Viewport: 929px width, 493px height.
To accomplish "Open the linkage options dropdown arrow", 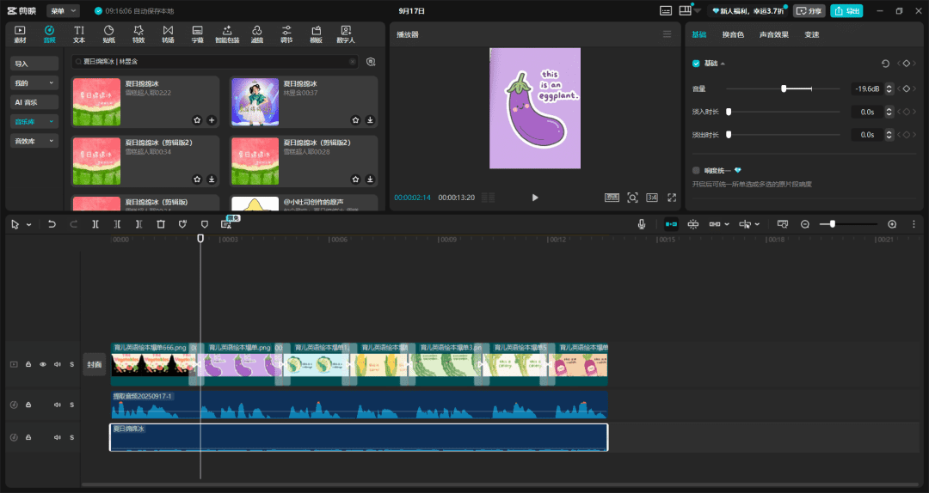I will tap(727, 225).
